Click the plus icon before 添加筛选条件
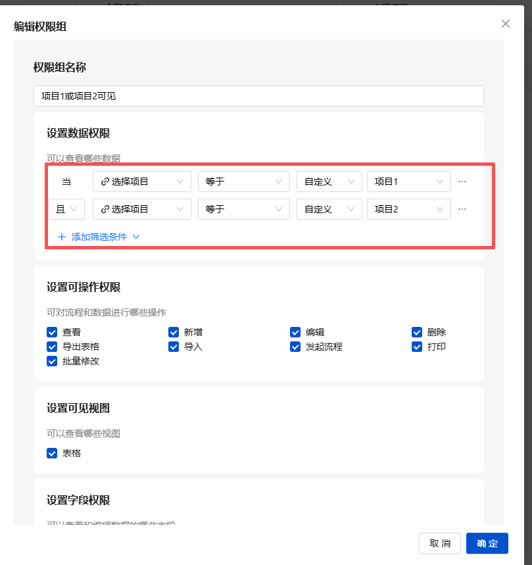Viewport: 532px width, 565px height. pos(62,236)
